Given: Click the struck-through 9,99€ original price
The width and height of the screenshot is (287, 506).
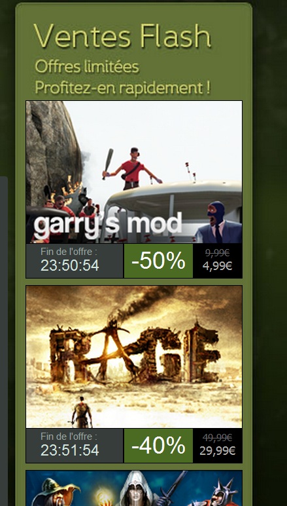Looking at the screenshot, I should (217, 253).
